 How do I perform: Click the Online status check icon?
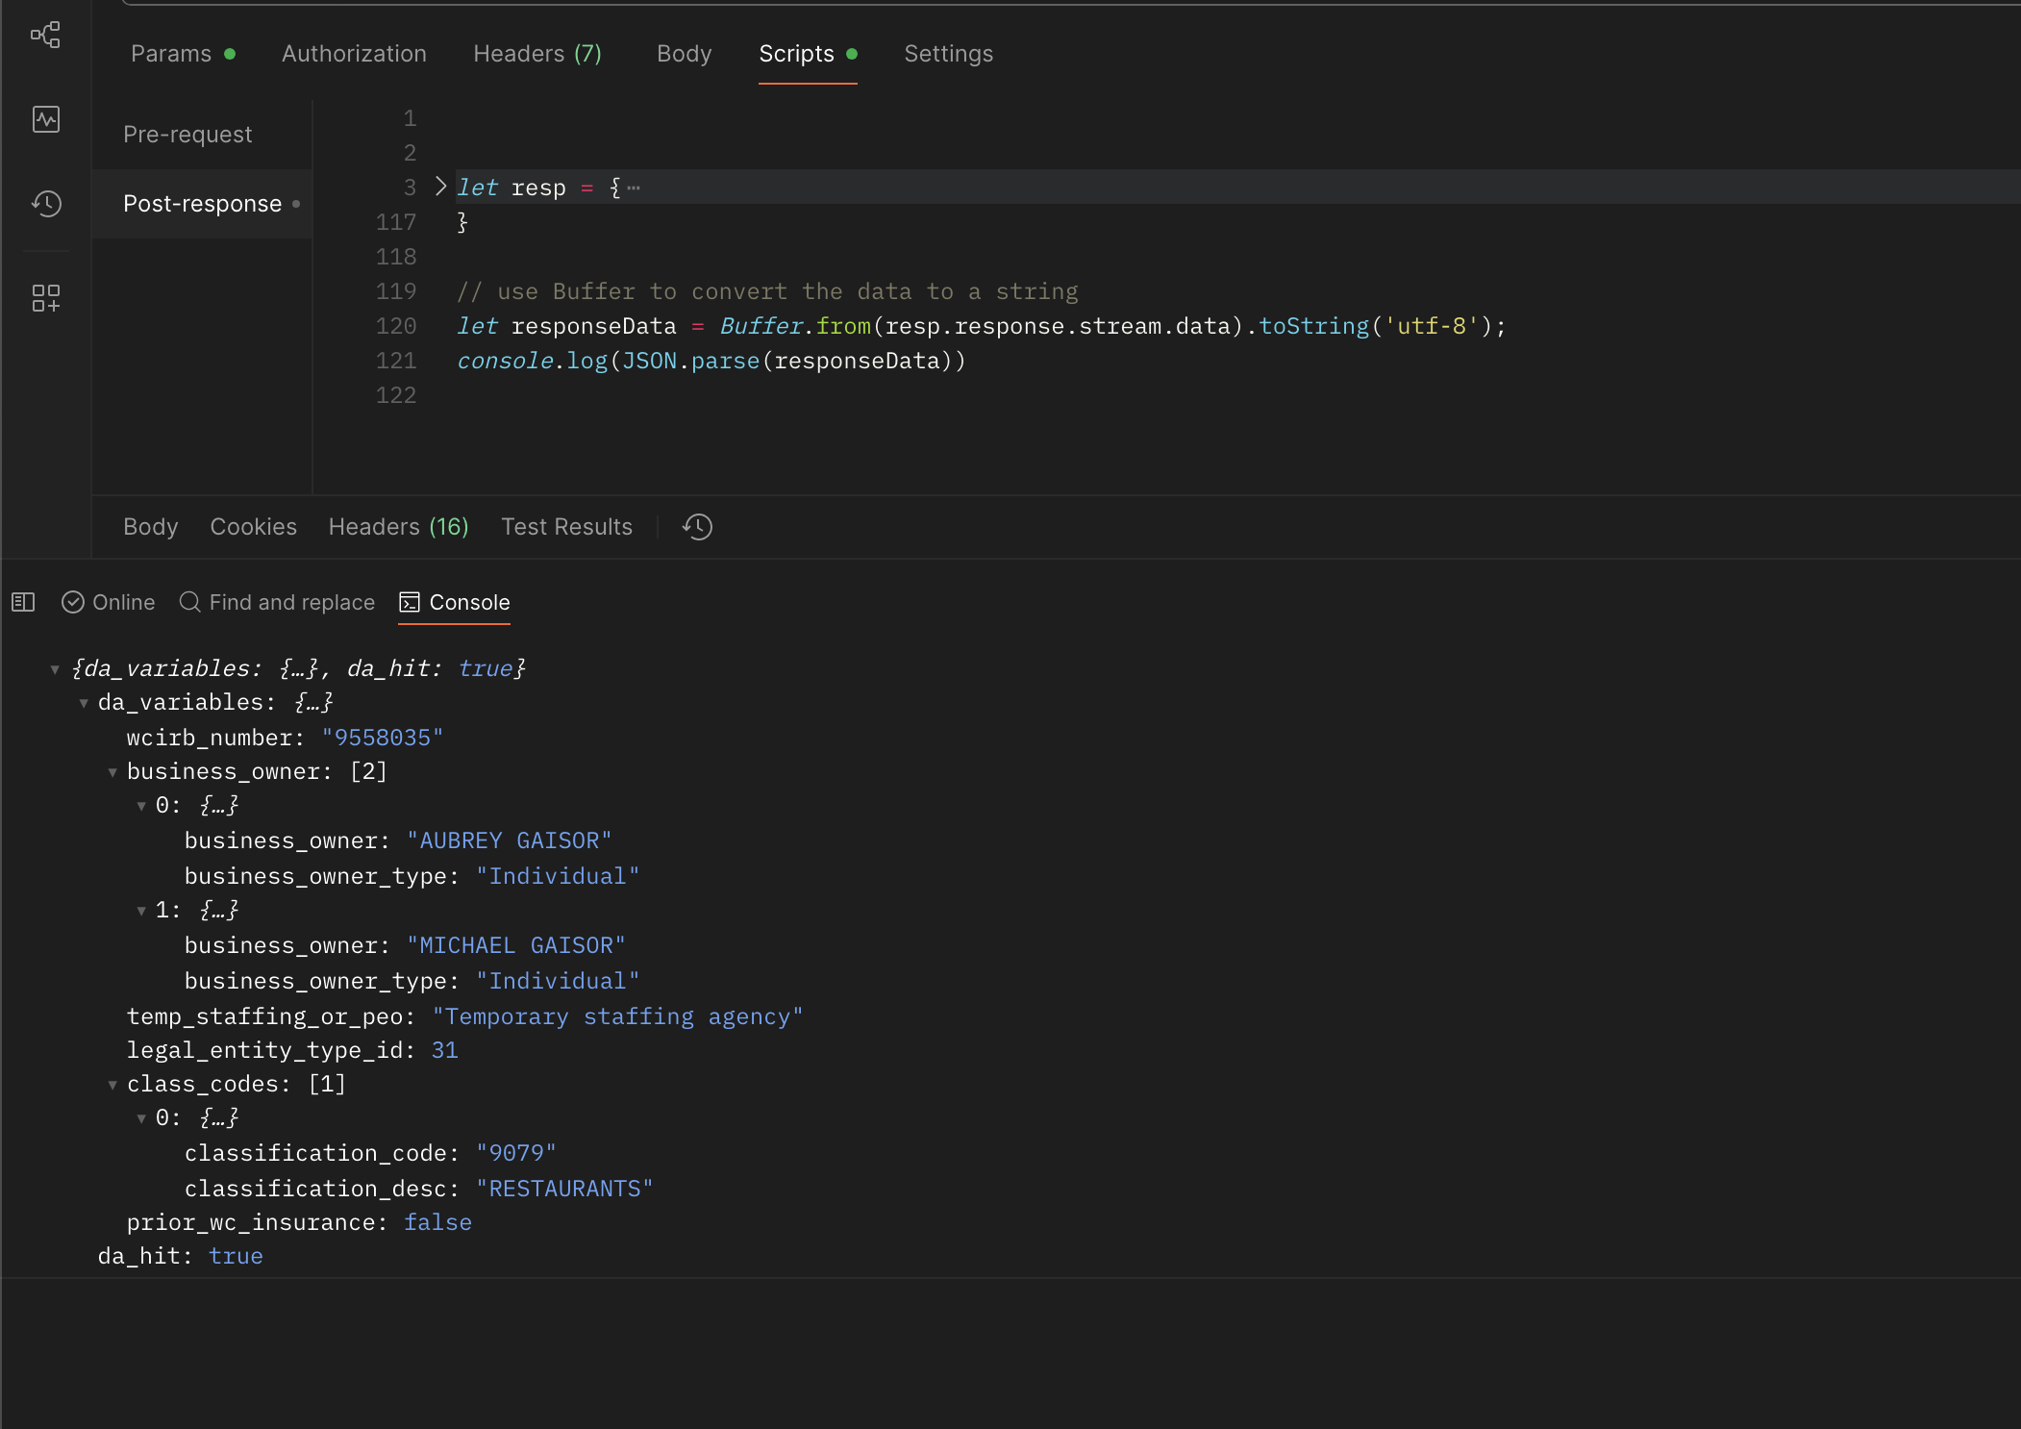(73, 603)
